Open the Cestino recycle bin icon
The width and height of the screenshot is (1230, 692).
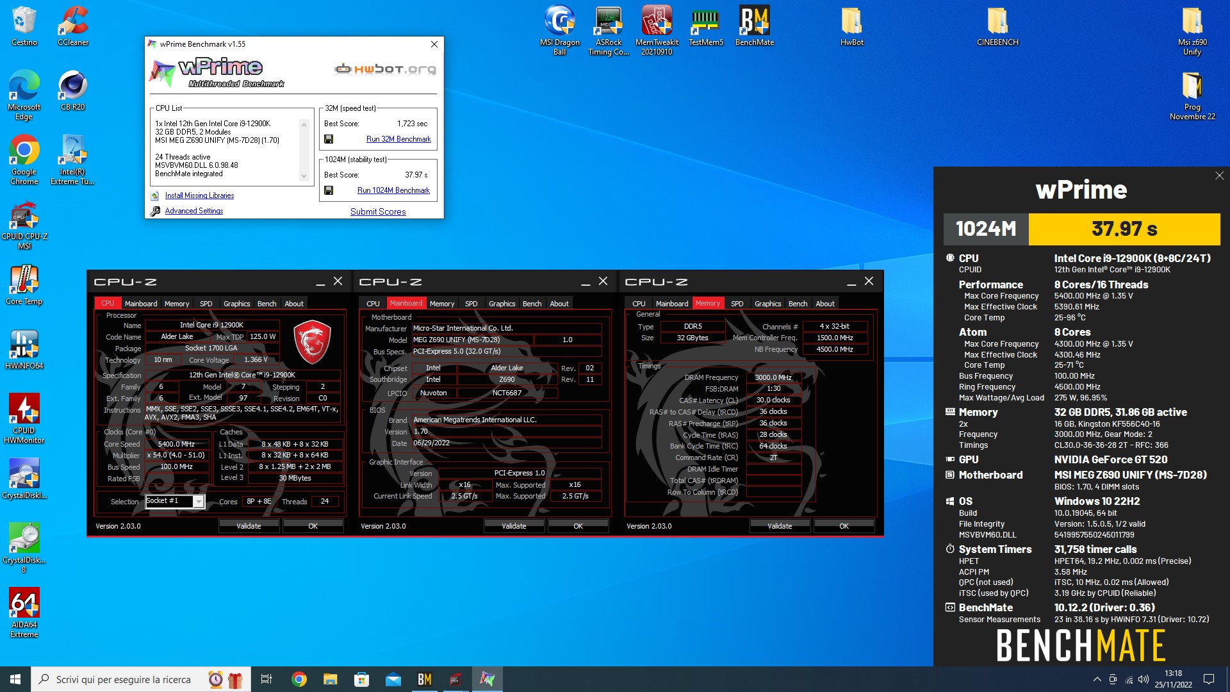(x=24, y=26)
